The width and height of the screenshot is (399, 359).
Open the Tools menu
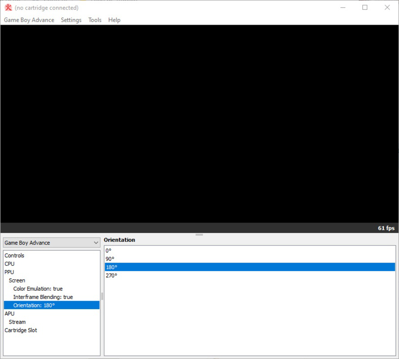95,20
